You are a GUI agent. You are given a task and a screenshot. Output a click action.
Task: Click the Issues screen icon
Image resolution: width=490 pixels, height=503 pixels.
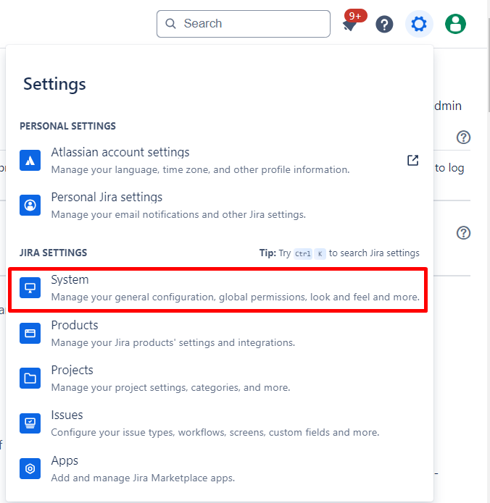point(30,423)
